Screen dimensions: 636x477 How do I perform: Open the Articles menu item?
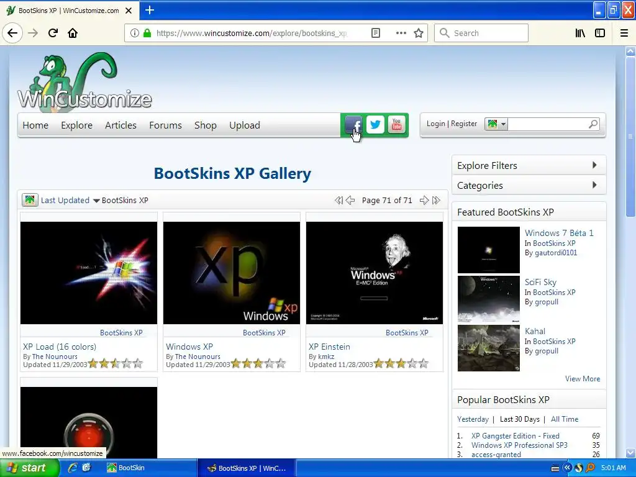(x=120, y=125)
